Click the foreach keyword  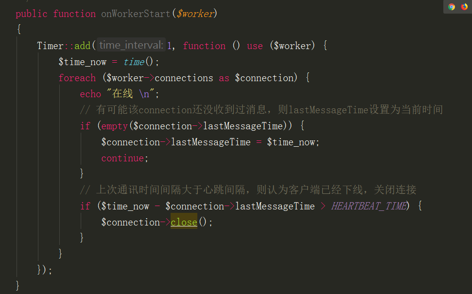coord(77,78)
